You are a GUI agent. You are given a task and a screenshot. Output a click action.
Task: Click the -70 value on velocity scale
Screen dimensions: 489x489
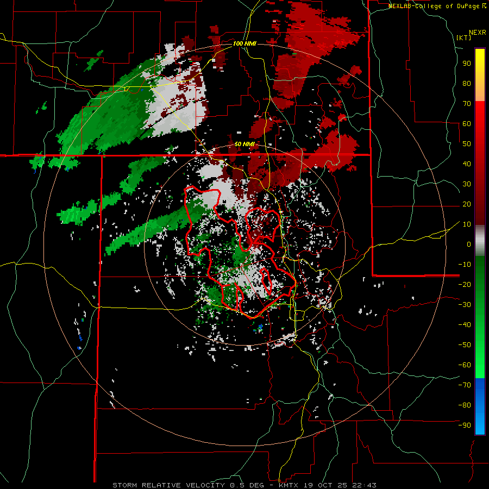point(465,385)
